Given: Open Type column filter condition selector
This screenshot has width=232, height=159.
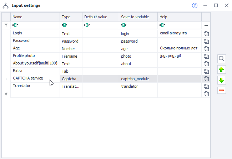Looking at the screenshot, I should point(64,25).
